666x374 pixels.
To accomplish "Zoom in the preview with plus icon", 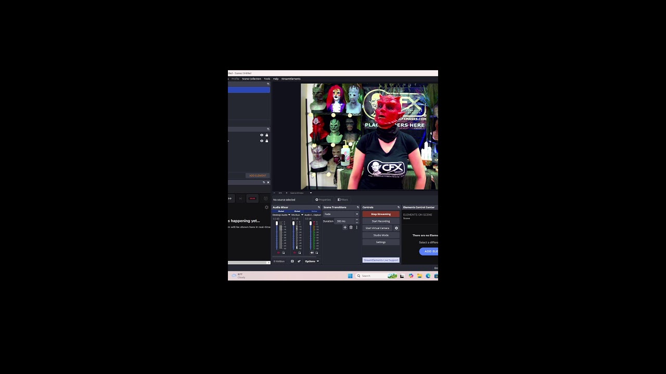I will pos(286,193).
